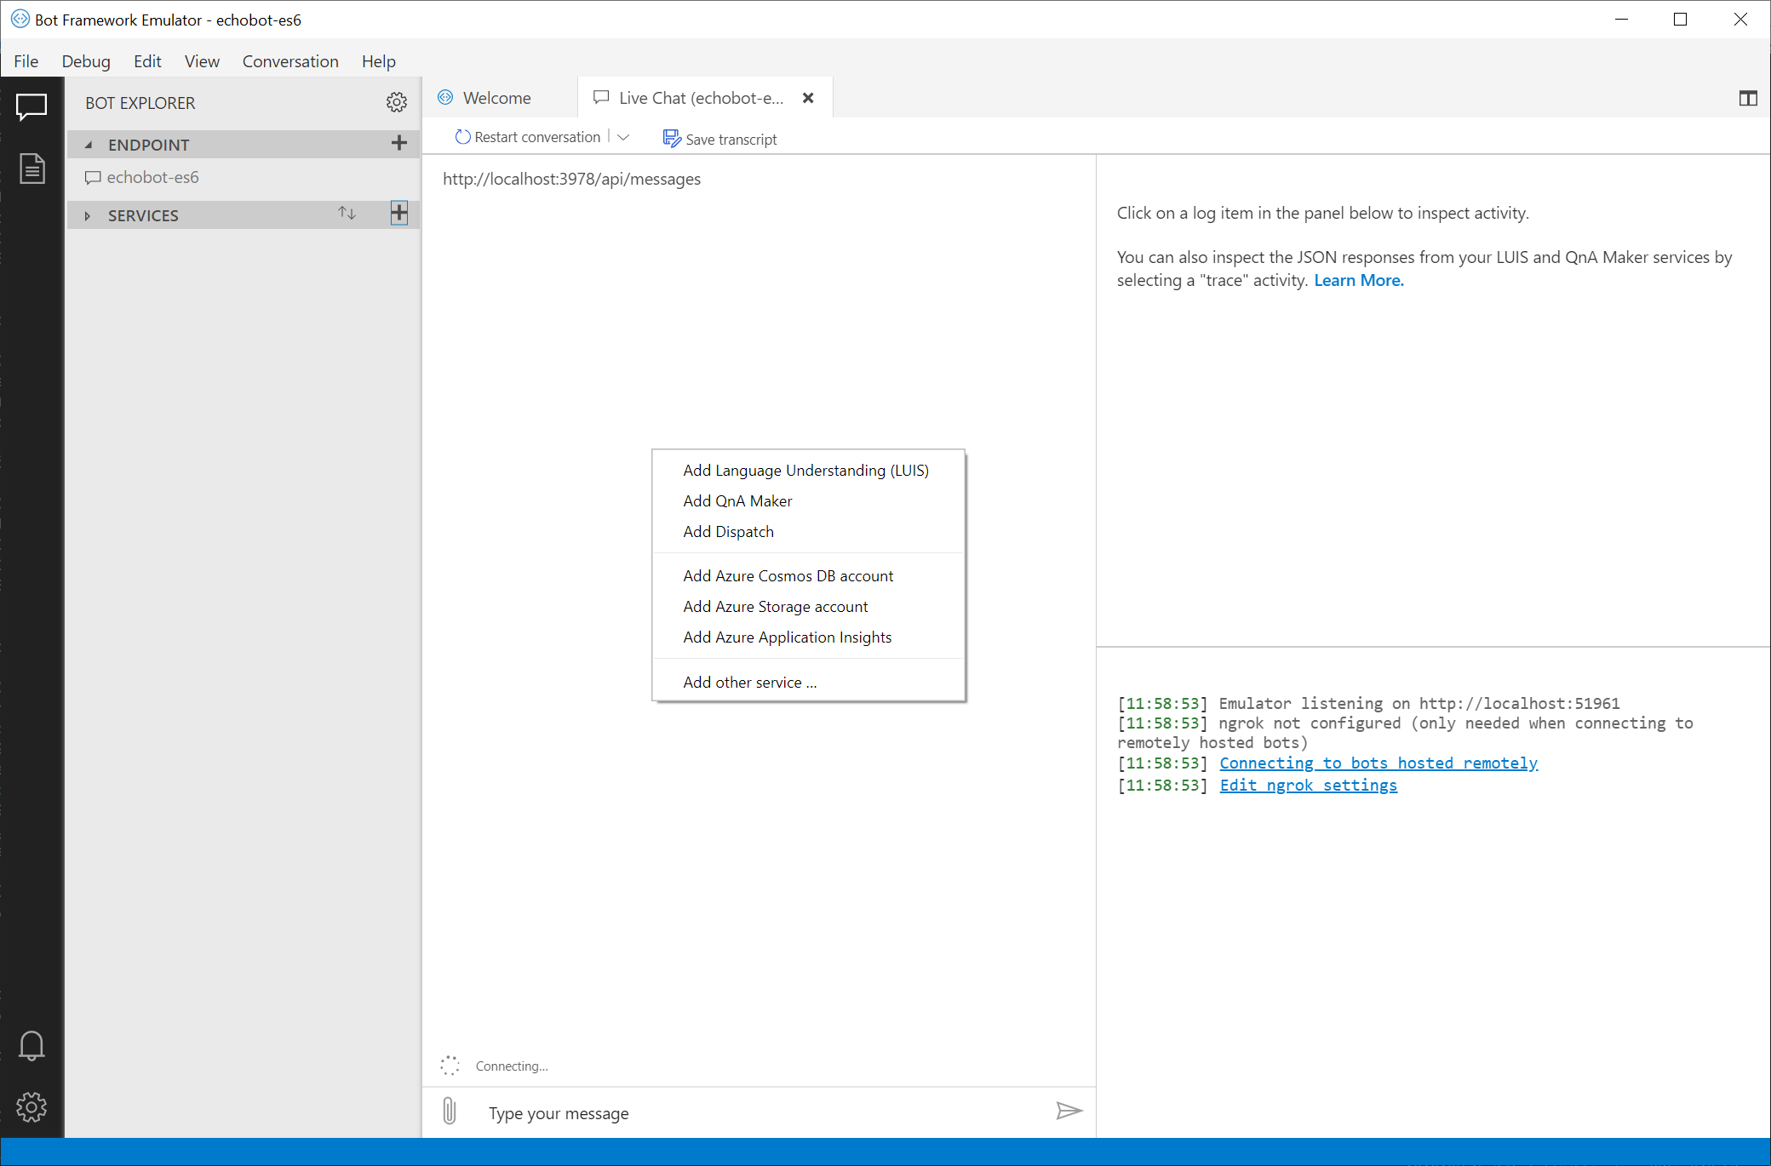
Task: Open the Learn More link
Action: [x=1359, y=280]
